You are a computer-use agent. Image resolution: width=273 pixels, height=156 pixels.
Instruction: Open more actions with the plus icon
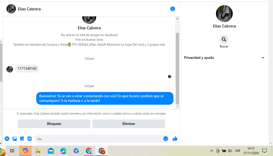7,139
